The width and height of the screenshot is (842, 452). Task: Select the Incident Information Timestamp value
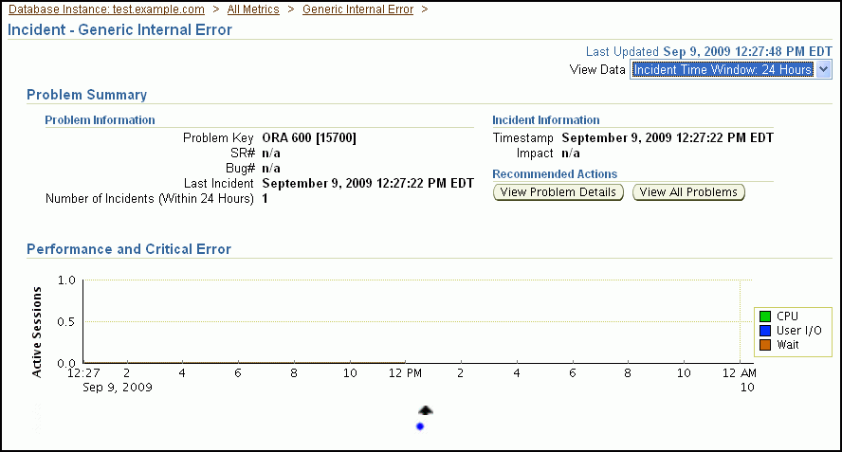[668, 137]
